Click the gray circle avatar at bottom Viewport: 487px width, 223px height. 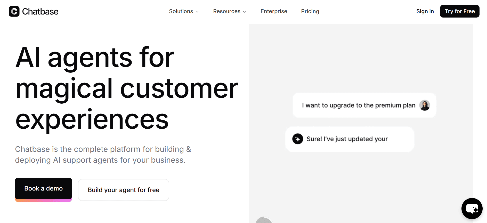pyautogui.click(x=264, y=220)
